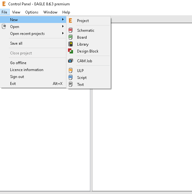The image size is (192, 194).
Task: Click the grayed Close project entry
Action: pyautogui.click(x=33, y=53)
